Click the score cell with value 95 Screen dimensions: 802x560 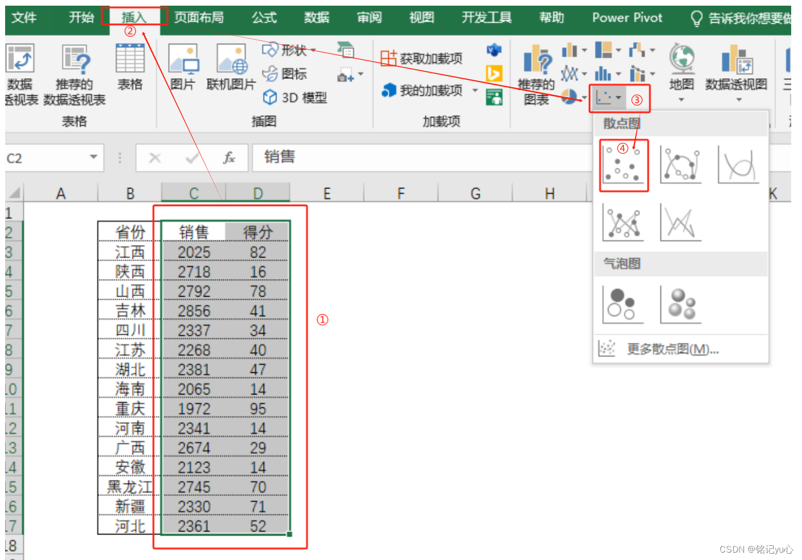tap(258, 409)
